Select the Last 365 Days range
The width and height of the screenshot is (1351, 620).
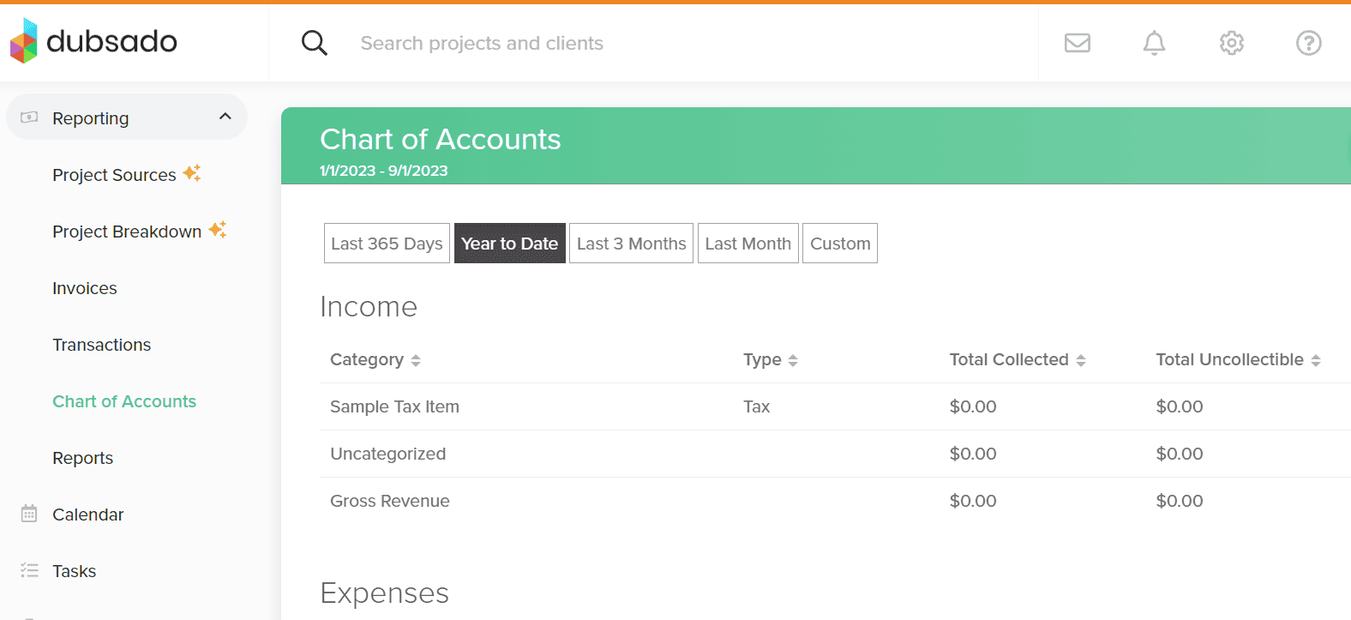[x=387, y=244]
